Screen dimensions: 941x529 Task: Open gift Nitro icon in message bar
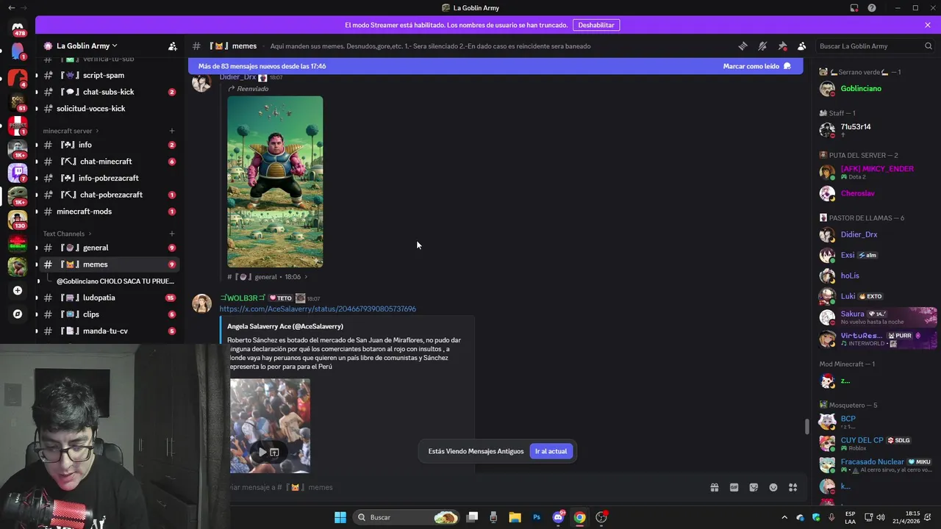click(714, 487)
